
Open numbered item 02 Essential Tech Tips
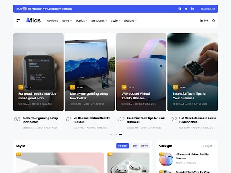click(x=146, y=120)
